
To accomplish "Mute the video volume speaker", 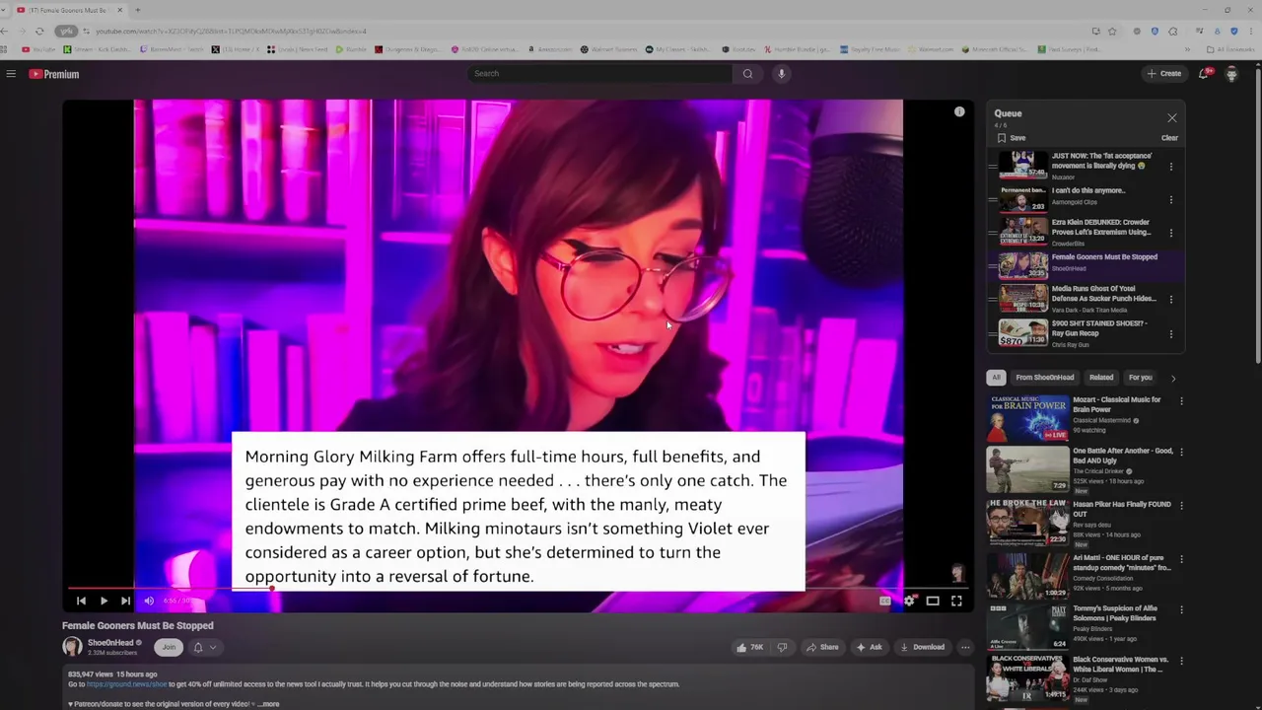I will tap(149, 601).
